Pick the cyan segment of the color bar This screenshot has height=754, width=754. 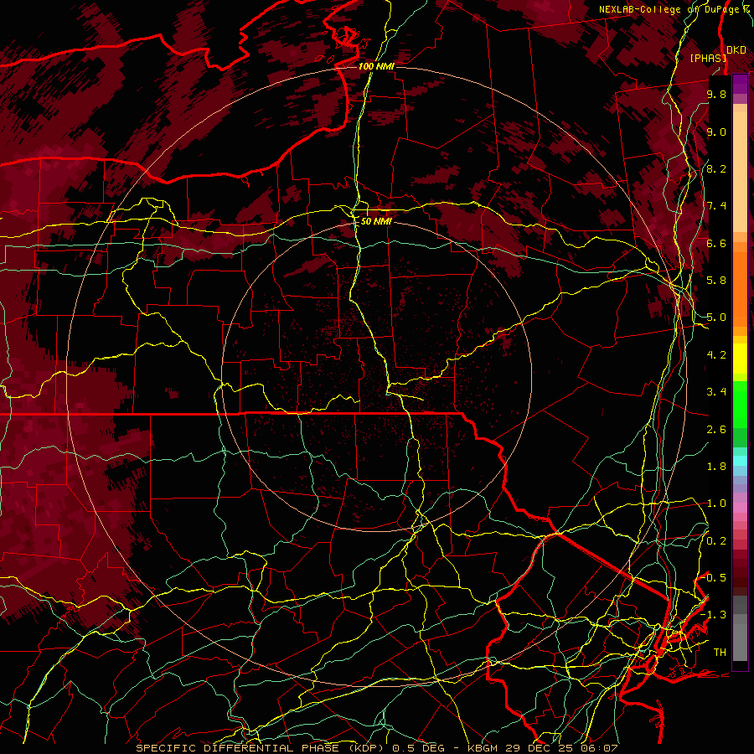tap(740, 461)
